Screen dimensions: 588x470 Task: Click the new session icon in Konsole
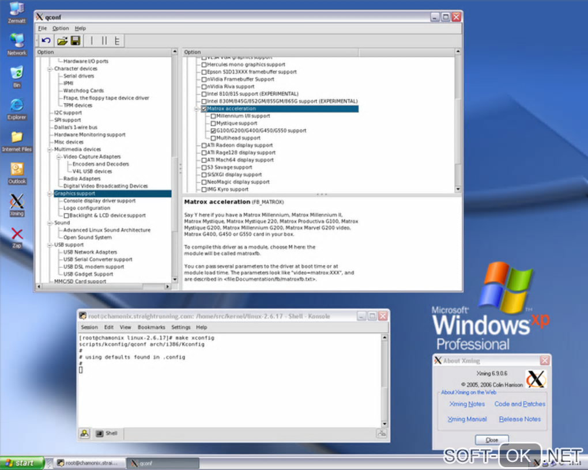(85, 433)
